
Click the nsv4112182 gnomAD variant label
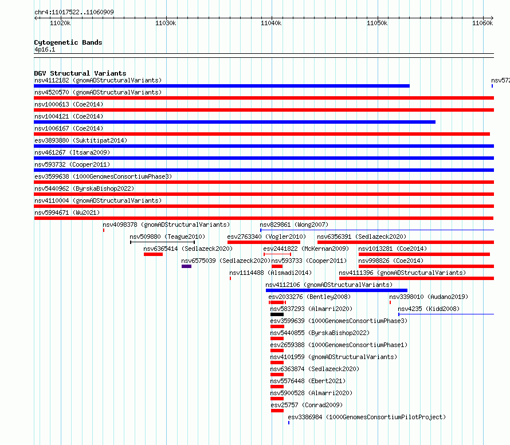[x=98, y=80]
